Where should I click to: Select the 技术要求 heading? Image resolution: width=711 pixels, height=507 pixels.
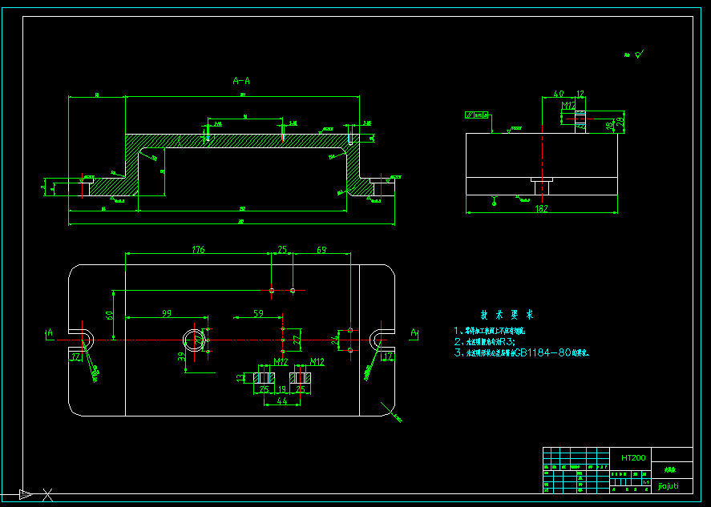507,315
